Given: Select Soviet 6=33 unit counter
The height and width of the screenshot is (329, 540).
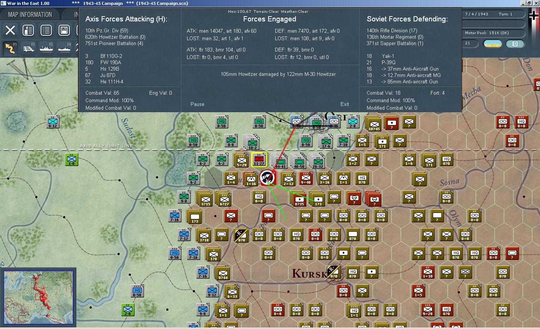Looking at the screenshot, I should [x=232, y=291].
